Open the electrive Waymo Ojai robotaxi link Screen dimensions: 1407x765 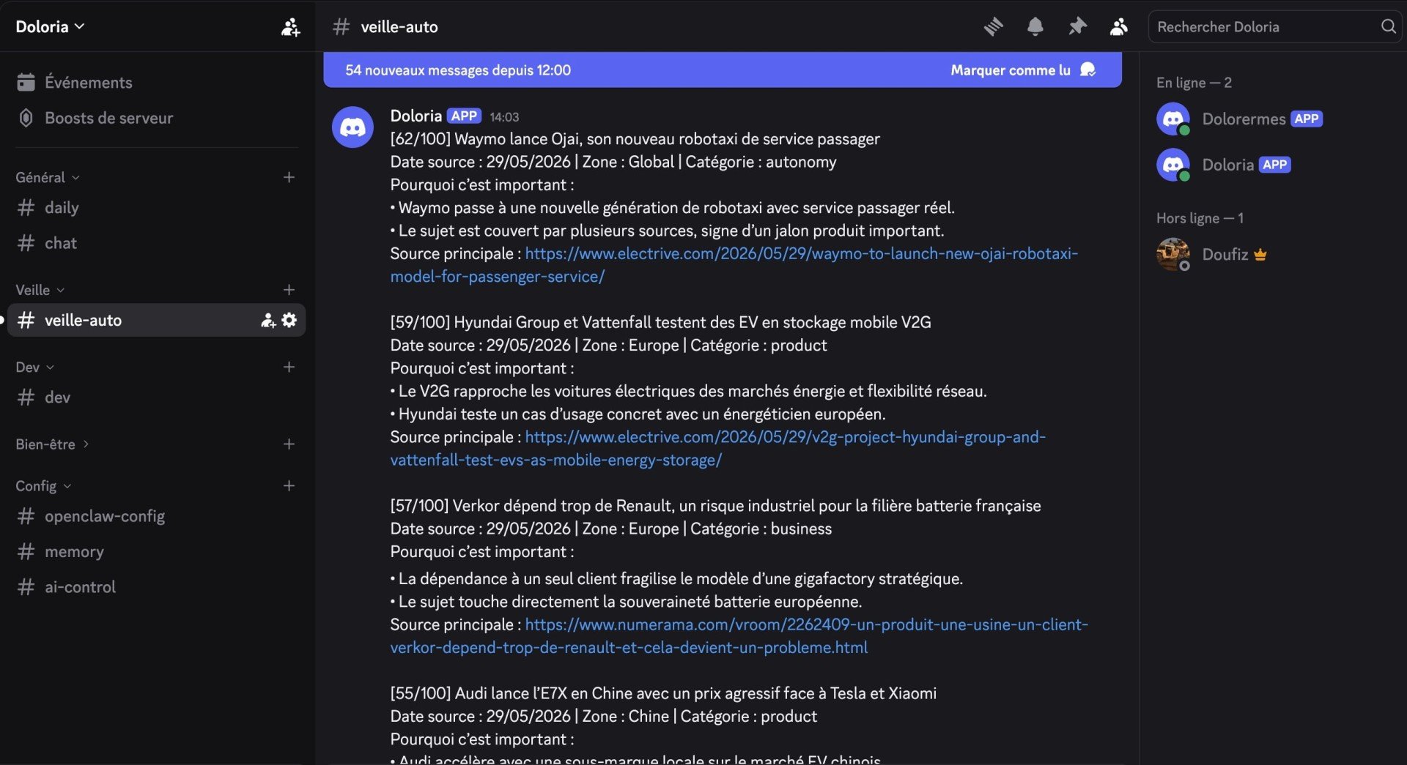coord(734,265)
